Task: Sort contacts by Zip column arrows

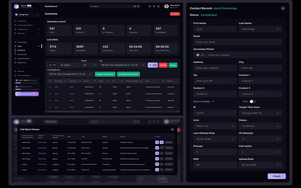Action: [122, 81]
